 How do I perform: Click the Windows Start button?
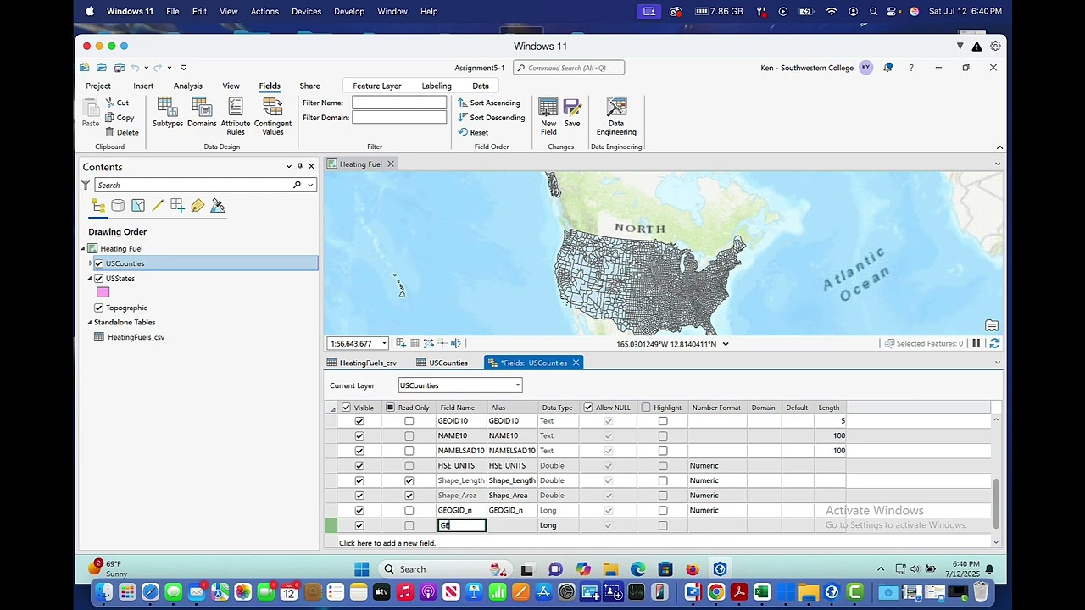point(362,569)
